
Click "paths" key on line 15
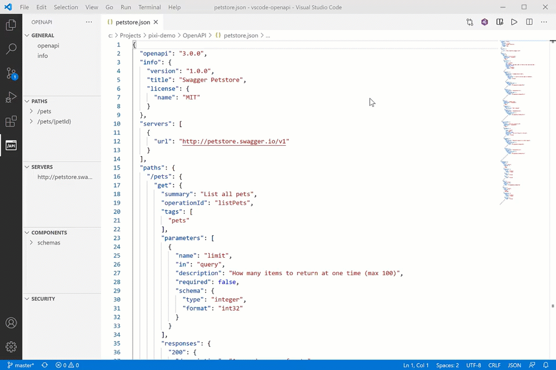152,168
